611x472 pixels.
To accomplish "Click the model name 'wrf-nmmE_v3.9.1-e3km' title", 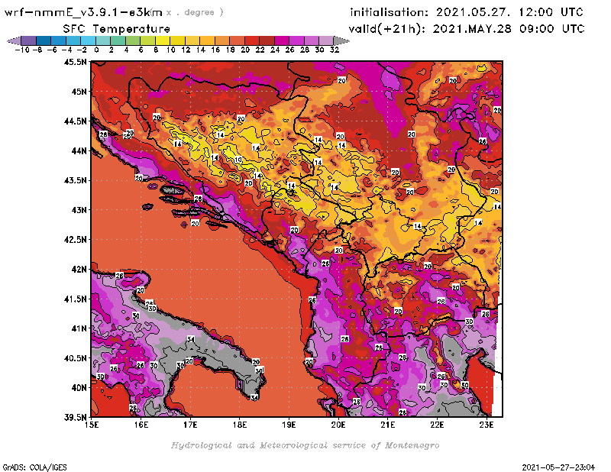I will click(x=83, y=12).
